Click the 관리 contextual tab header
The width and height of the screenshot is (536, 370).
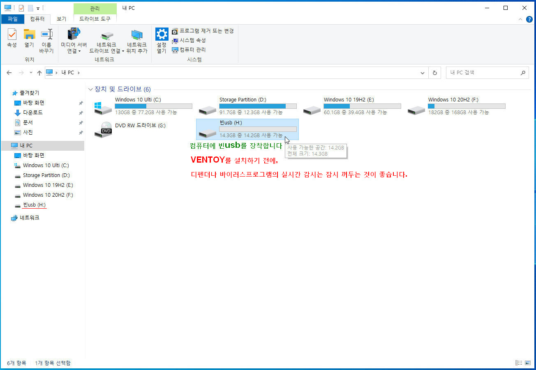click(x=95, y=8)
